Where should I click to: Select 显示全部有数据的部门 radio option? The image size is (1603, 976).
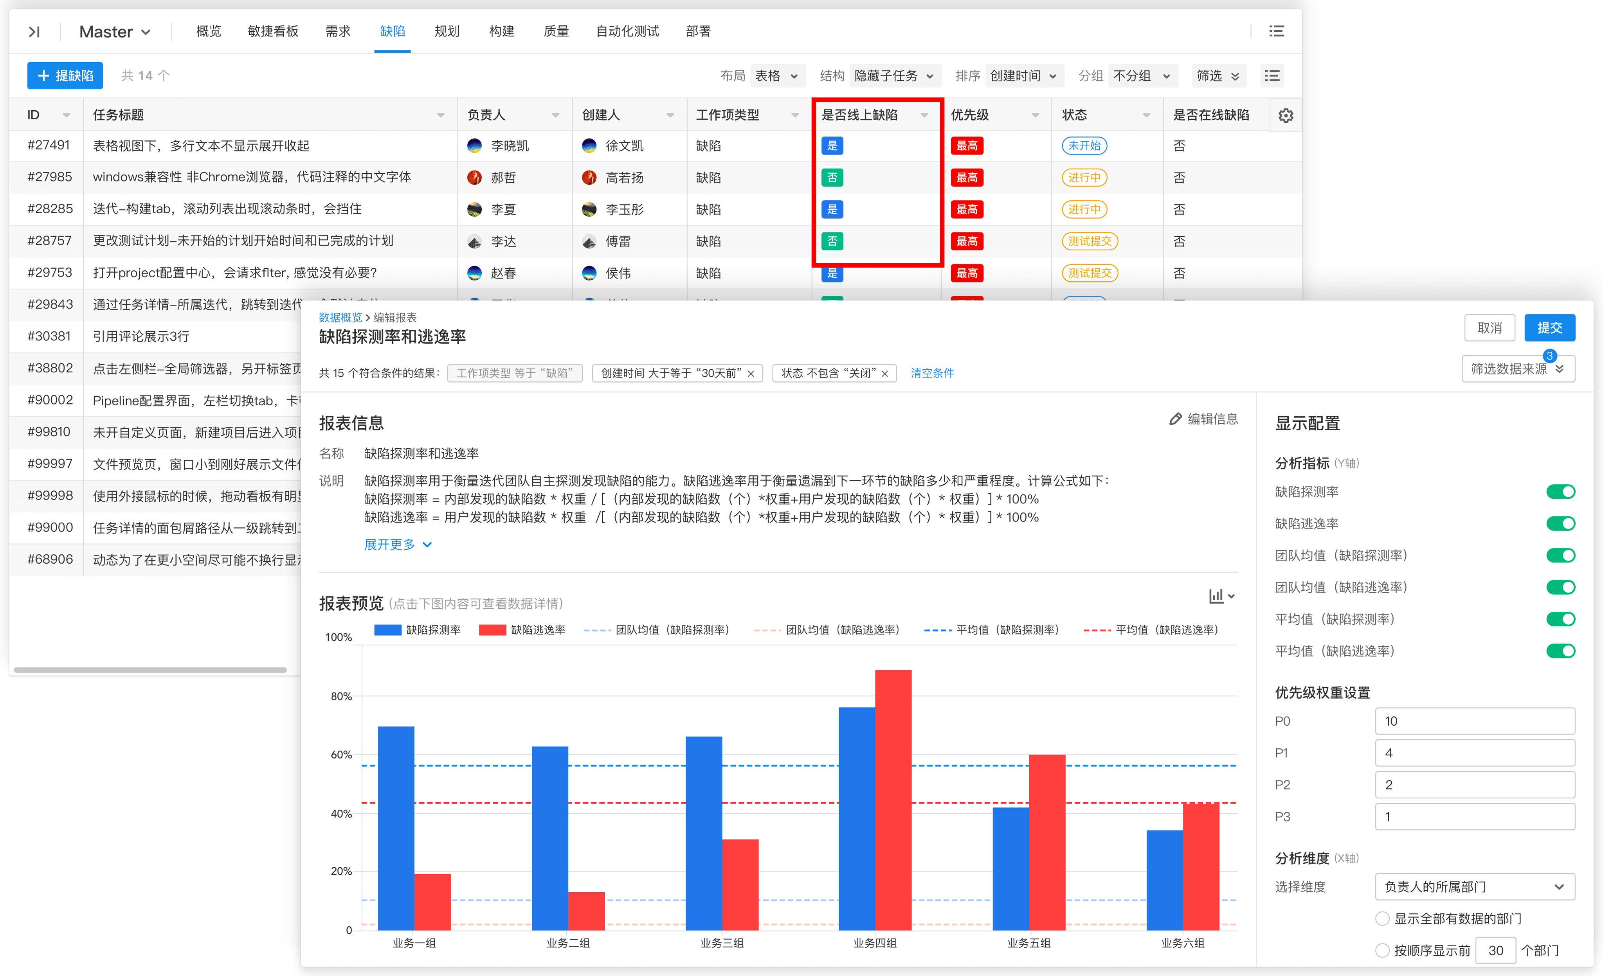[x=1383, y=918]
